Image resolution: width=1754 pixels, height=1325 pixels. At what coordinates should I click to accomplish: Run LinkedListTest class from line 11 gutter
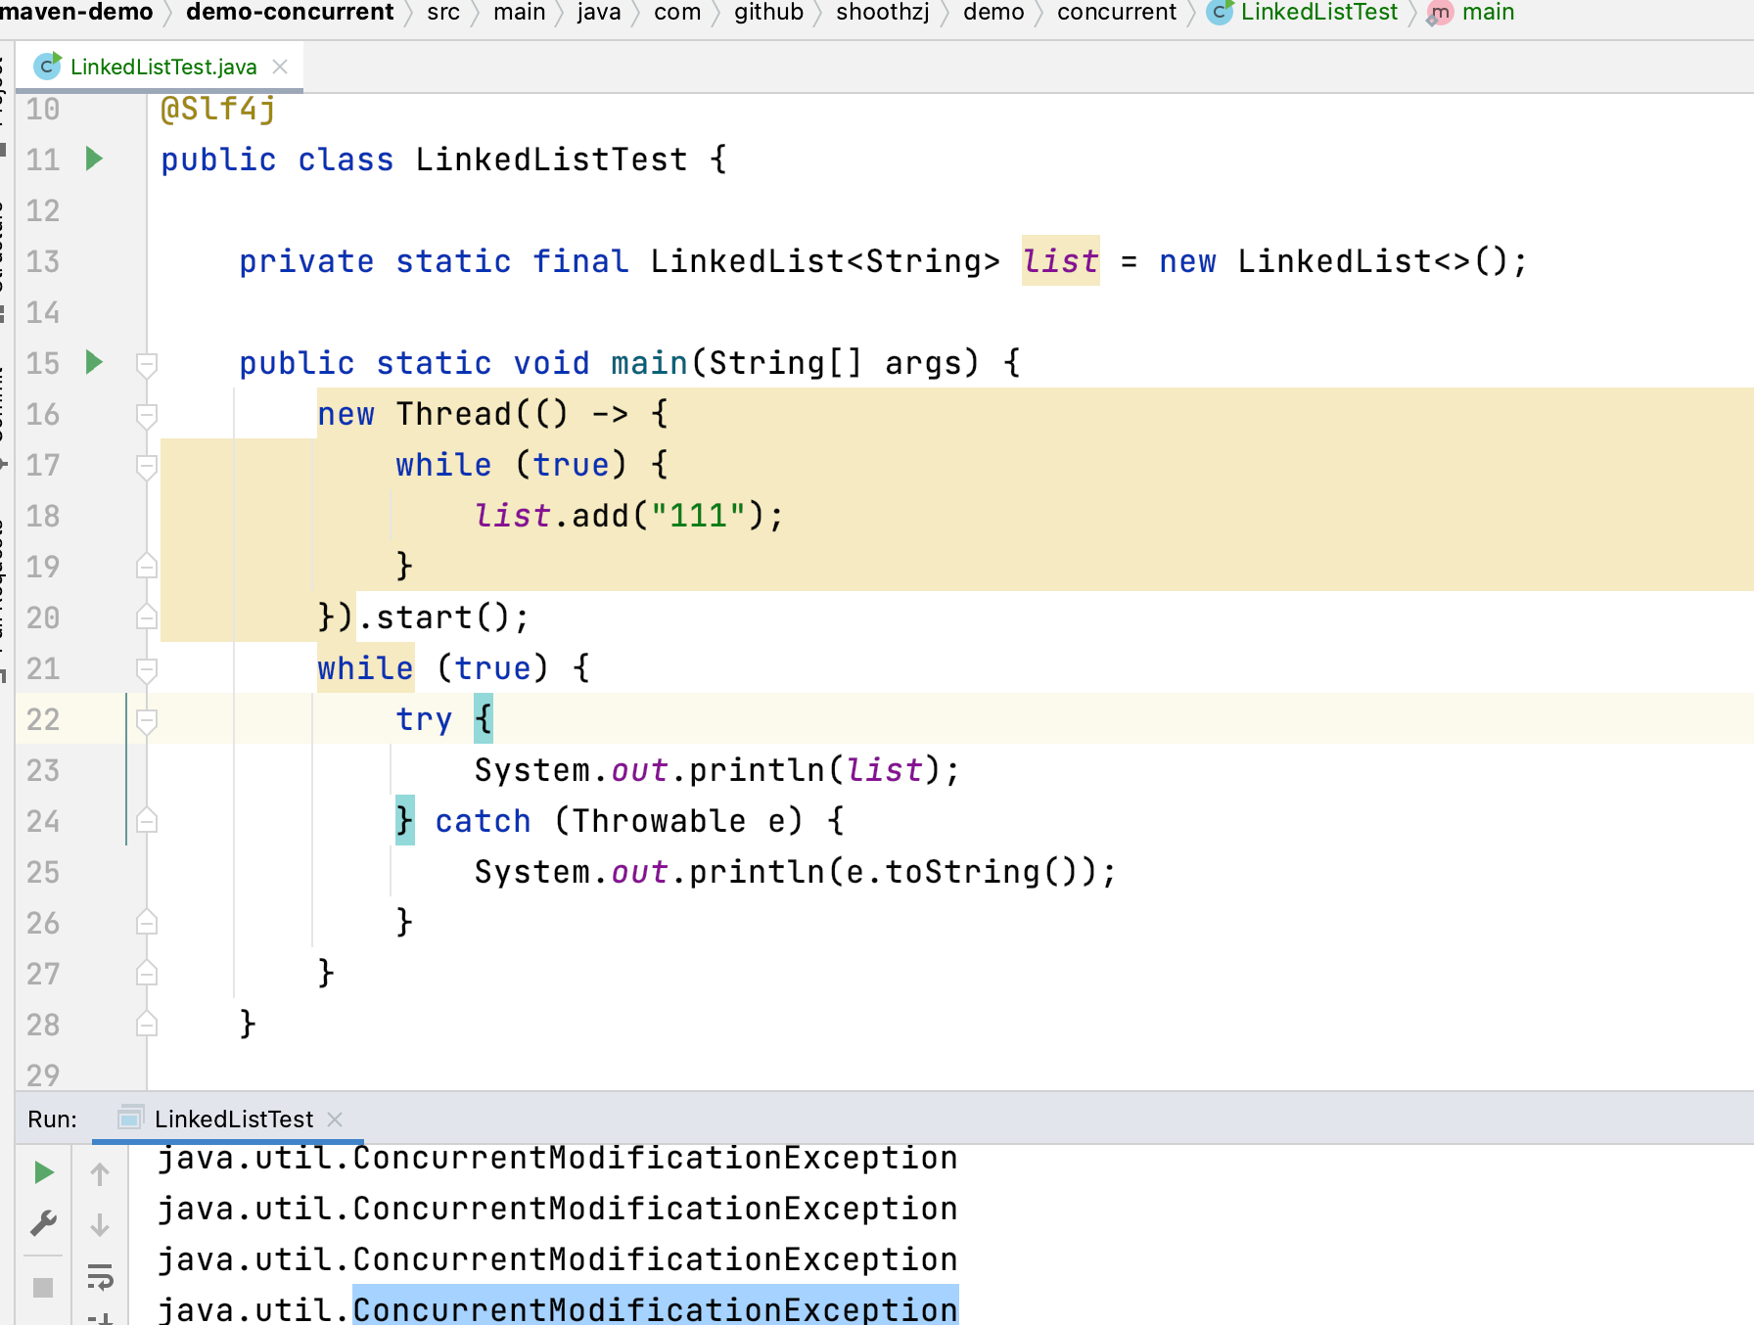tap(94, 159)
